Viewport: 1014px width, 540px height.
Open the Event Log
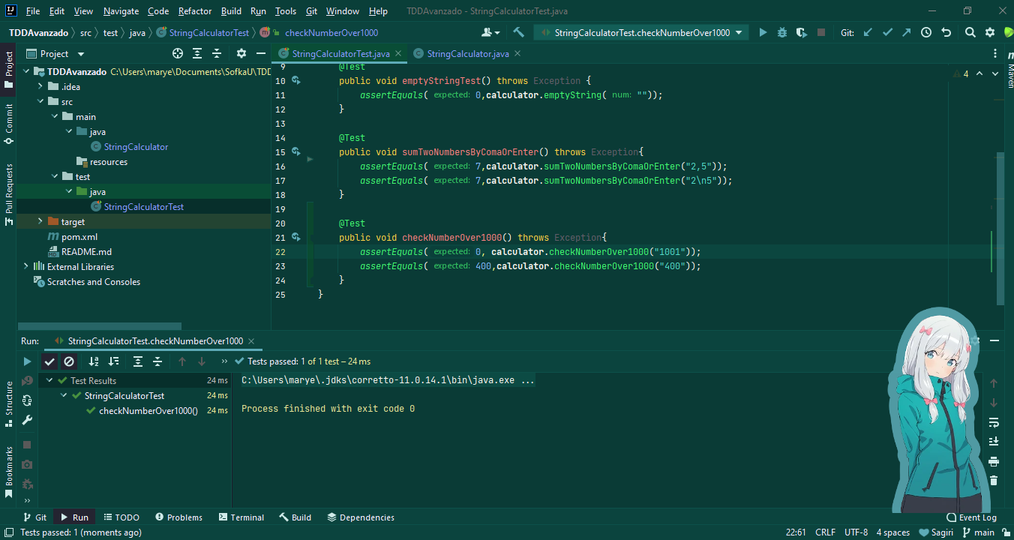click(x=971, y=517)
